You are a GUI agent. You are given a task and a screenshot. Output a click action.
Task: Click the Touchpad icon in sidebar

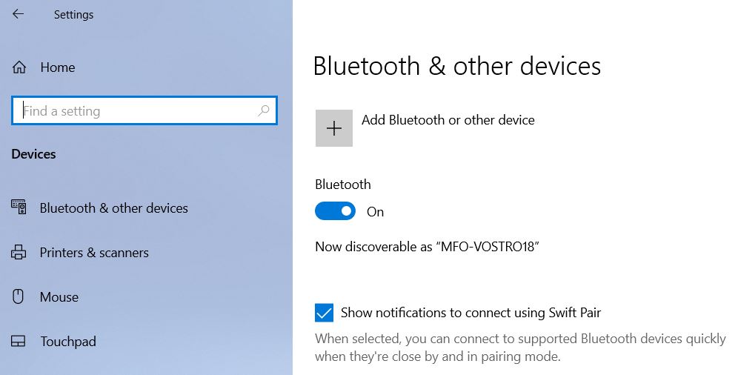tap(19, 342)
